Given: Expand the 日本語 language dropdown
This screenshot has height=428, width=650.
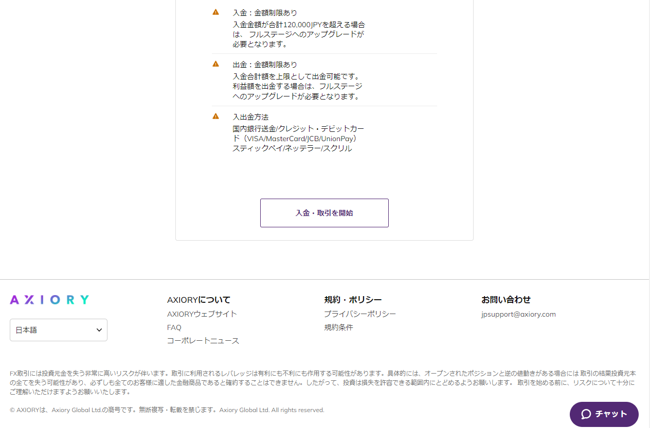Looking at the screenshot, I should pyautogui.click(x=59, y=330).
